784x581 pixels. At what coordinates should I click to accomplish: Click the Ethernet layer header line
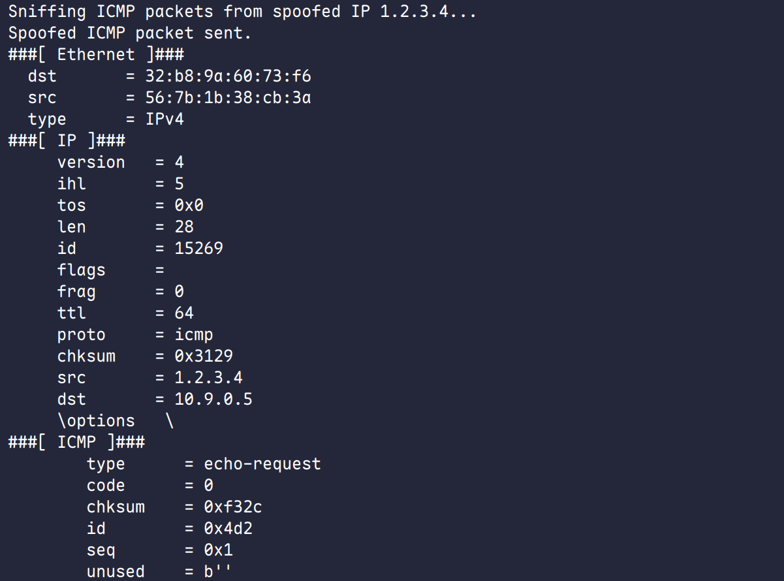(x=96, y=54)
